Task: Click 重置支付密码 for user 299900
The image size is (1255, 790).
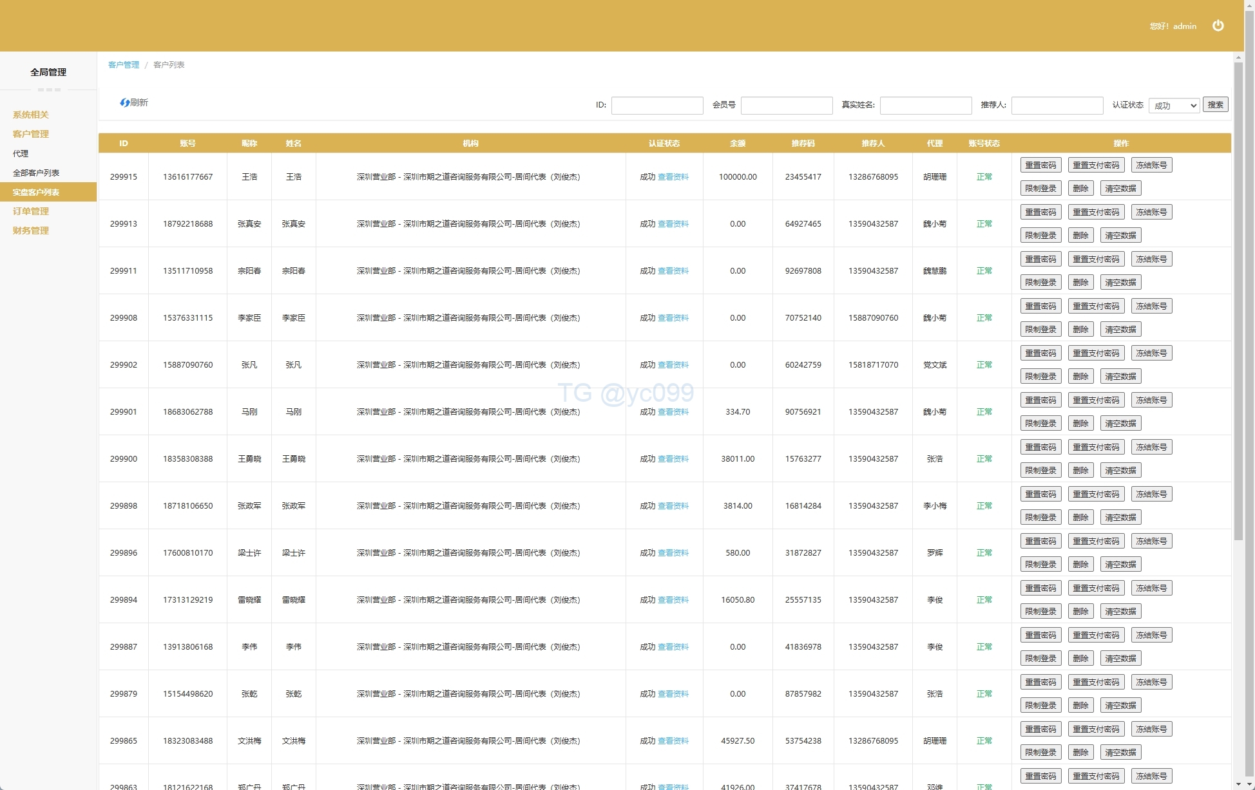Action: click(1096, 447)
